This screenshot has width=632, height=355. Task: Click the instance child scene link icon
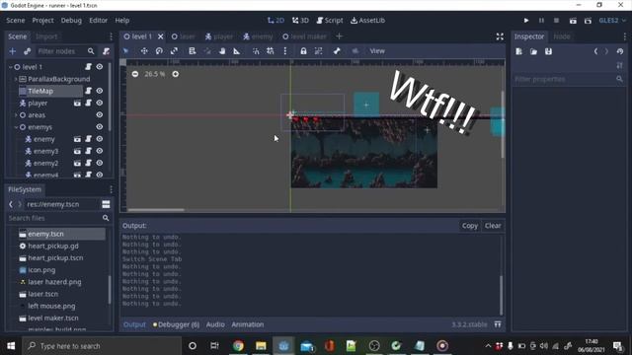pyautogui.click(x=27, y=51)
